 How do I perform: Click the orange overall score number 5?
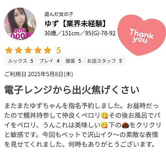click(x=59, y=50)
